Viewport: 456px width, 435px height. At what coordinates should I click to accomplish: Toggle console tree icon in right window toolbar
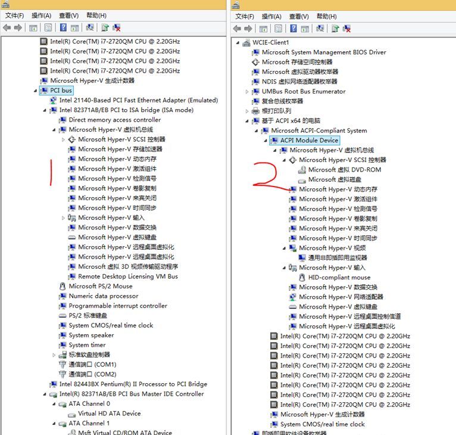263,29
